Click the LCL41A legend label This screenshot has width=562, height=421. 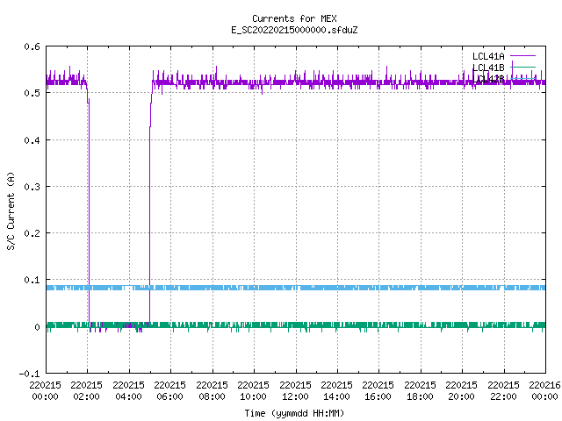[x=488, y=56]
